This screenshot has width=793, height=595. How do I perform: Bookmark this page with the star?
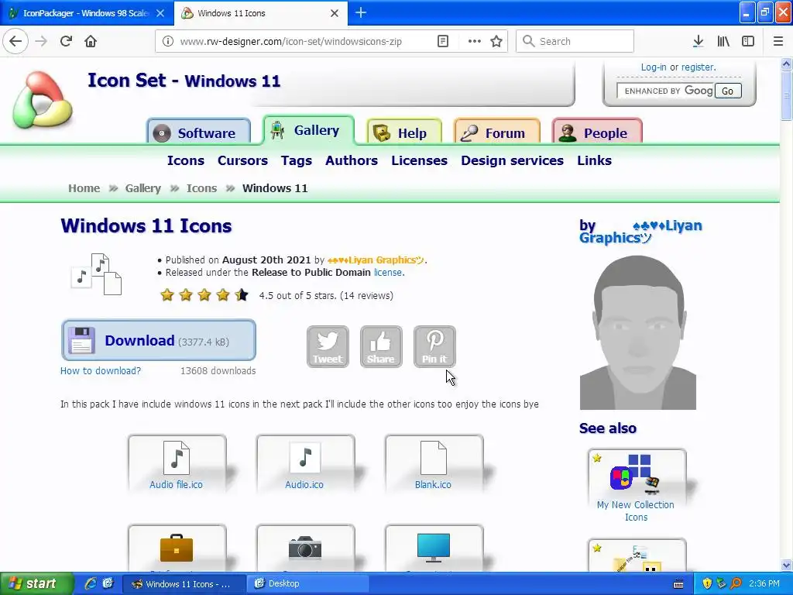pyautogui.click(x=496, y=42)
